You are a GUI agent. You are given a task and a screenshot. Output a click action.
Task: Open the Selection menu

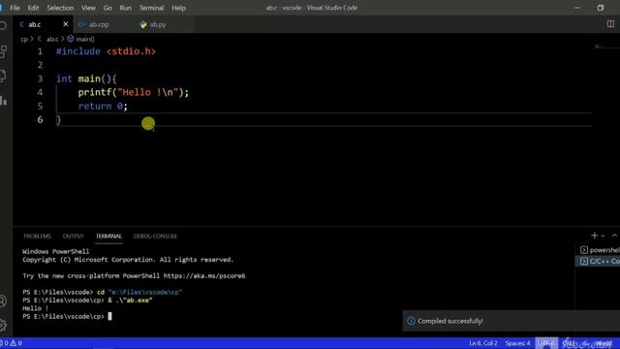60,8
